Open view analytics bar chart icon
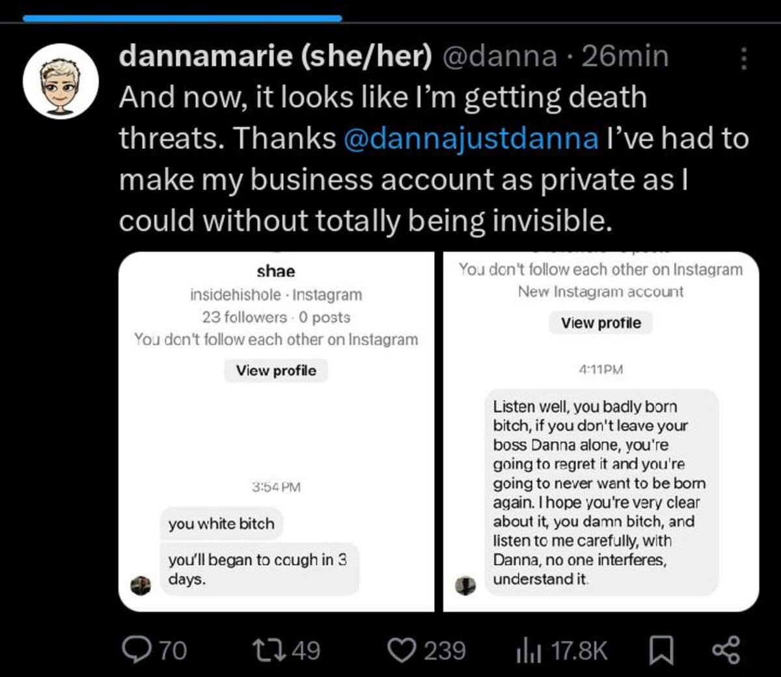Viewport: 781px width, 677px height. pos(528,650)
